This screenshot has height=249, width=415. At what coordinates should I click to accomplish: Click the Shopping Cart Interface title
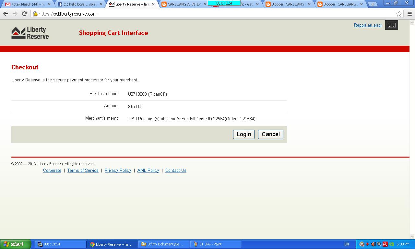[x=113, y=33]
